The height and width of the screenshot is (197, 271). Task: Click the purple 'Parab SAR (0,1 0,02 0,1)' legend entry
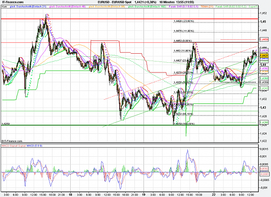pos(183,6)
